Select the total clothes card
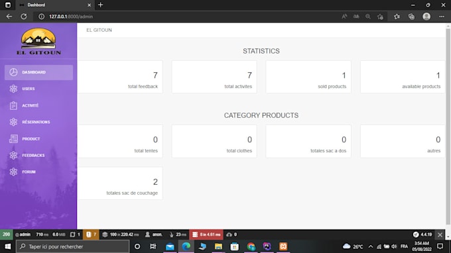This screenshot has height=253, width=451. [x=214, y=141]
